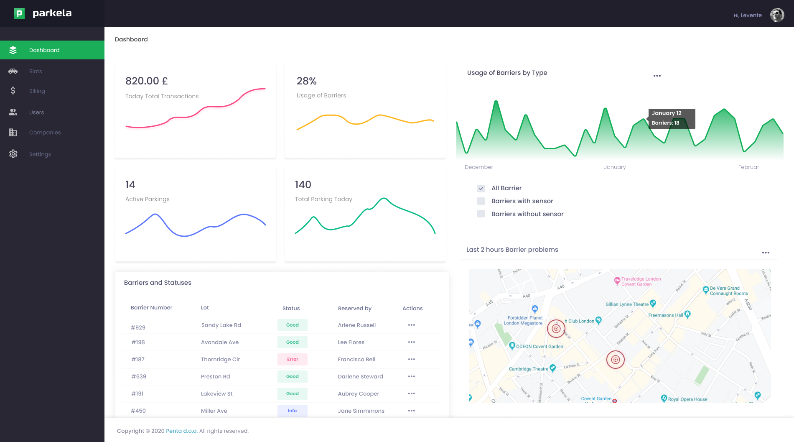This screenshot has height=442, width=794.
Task: Click the barrier problem marker near ODEON
Action: pyautogui.click(x=556, y=329)
